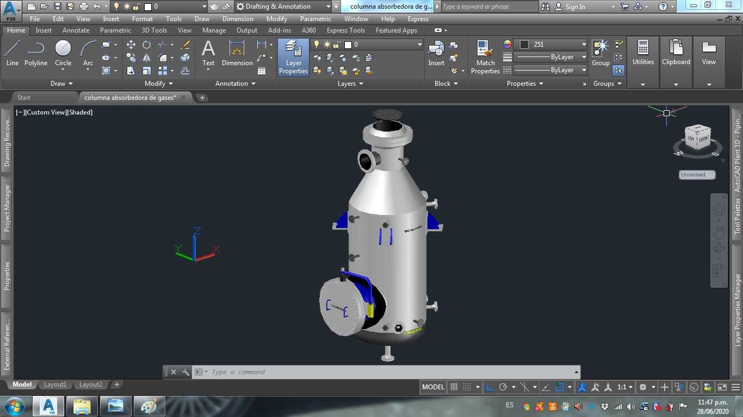The width and height of the screenshot is (743, 417).
Task: Click the Offset tool icon
Action: [x=185, y=71]
